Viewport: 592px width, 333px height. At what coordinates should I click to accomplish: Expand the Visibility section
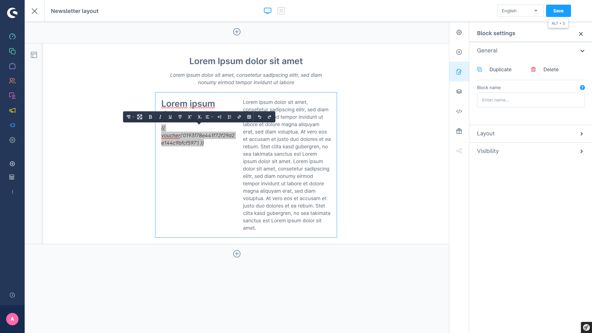click(x=530, y=151)
